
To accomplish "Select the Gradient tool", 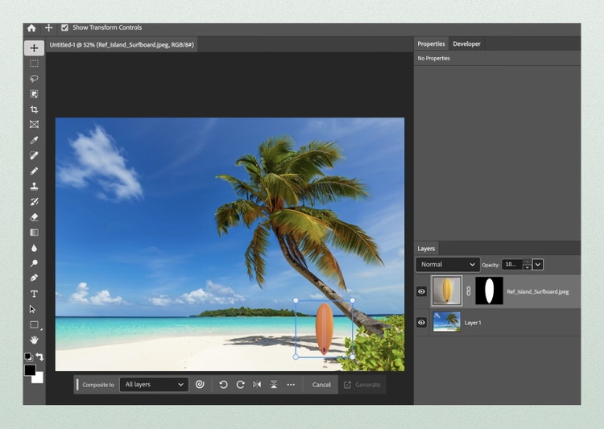I will (35, 233).
